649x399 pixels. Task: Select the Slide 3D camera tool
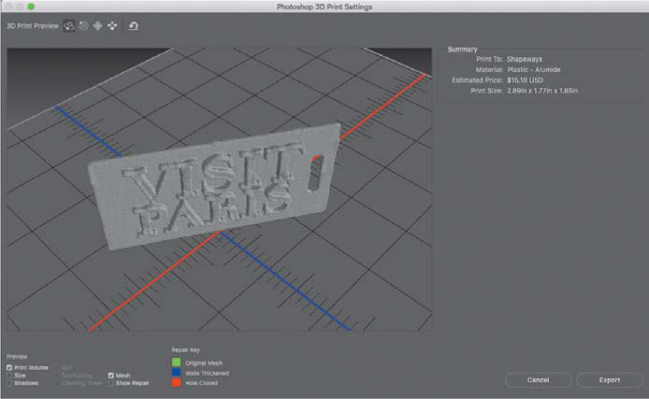click(112, 26)
